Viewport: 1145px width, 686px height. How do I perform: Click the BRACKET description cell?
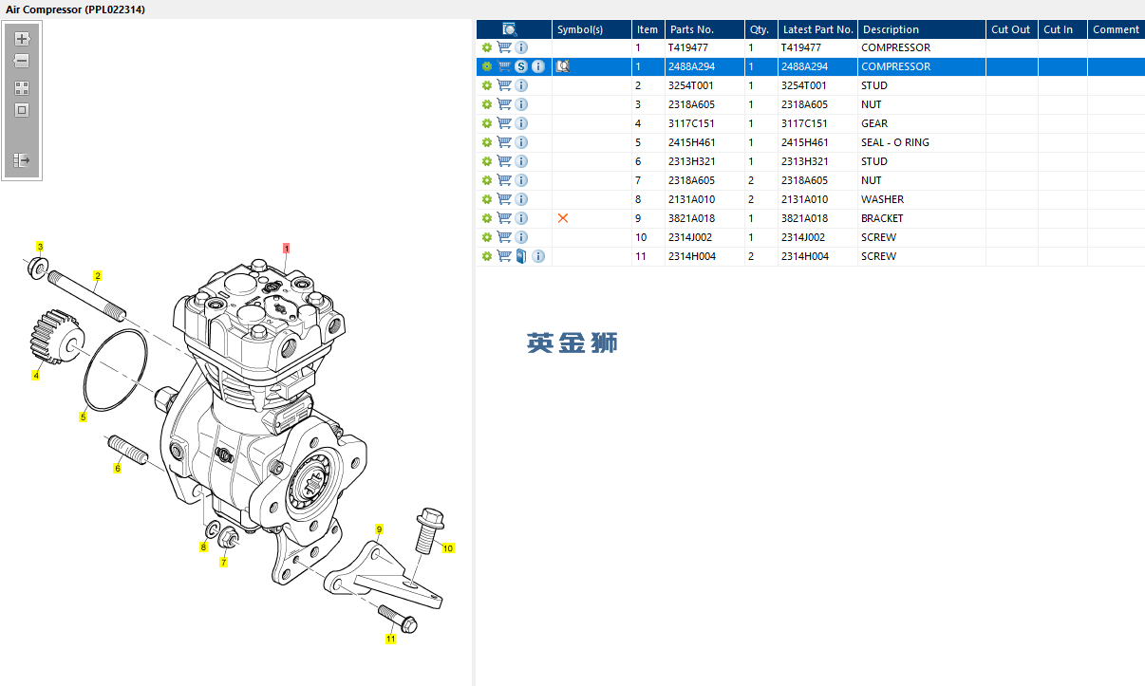click(922, 218)
